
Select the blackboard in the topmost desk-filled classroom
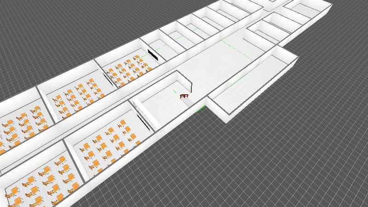tap(153, 53)
